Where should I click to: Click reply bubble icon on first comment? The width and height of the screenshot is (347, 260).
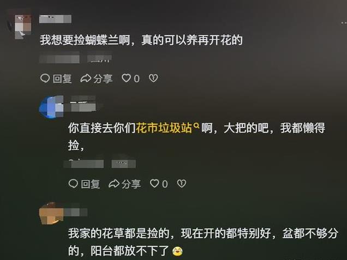45,78
